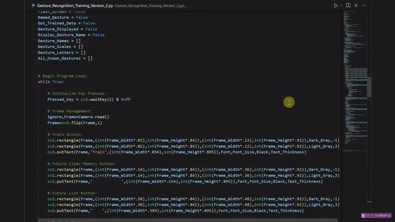Click the Display_Gesture_Name = False line
The height and width of the screenshot is (222, 395).
click(x=71, y=35)
